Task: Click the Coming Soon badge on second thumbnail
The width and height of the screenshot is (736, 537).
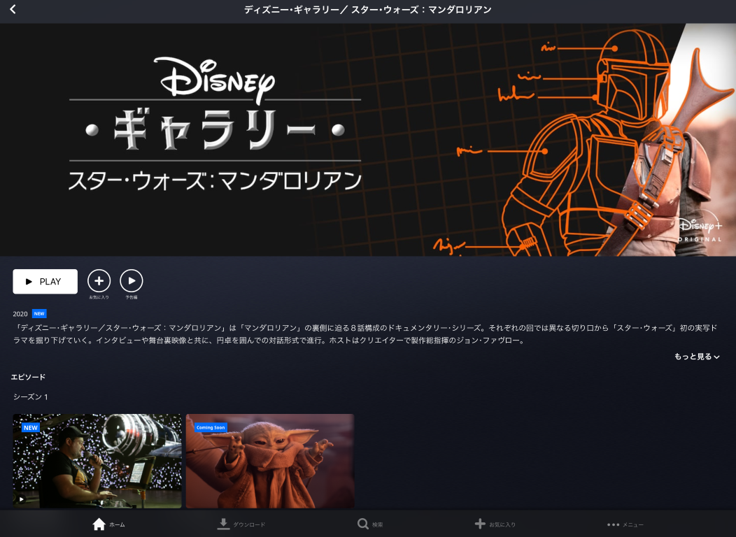Action: coord(211,427)
